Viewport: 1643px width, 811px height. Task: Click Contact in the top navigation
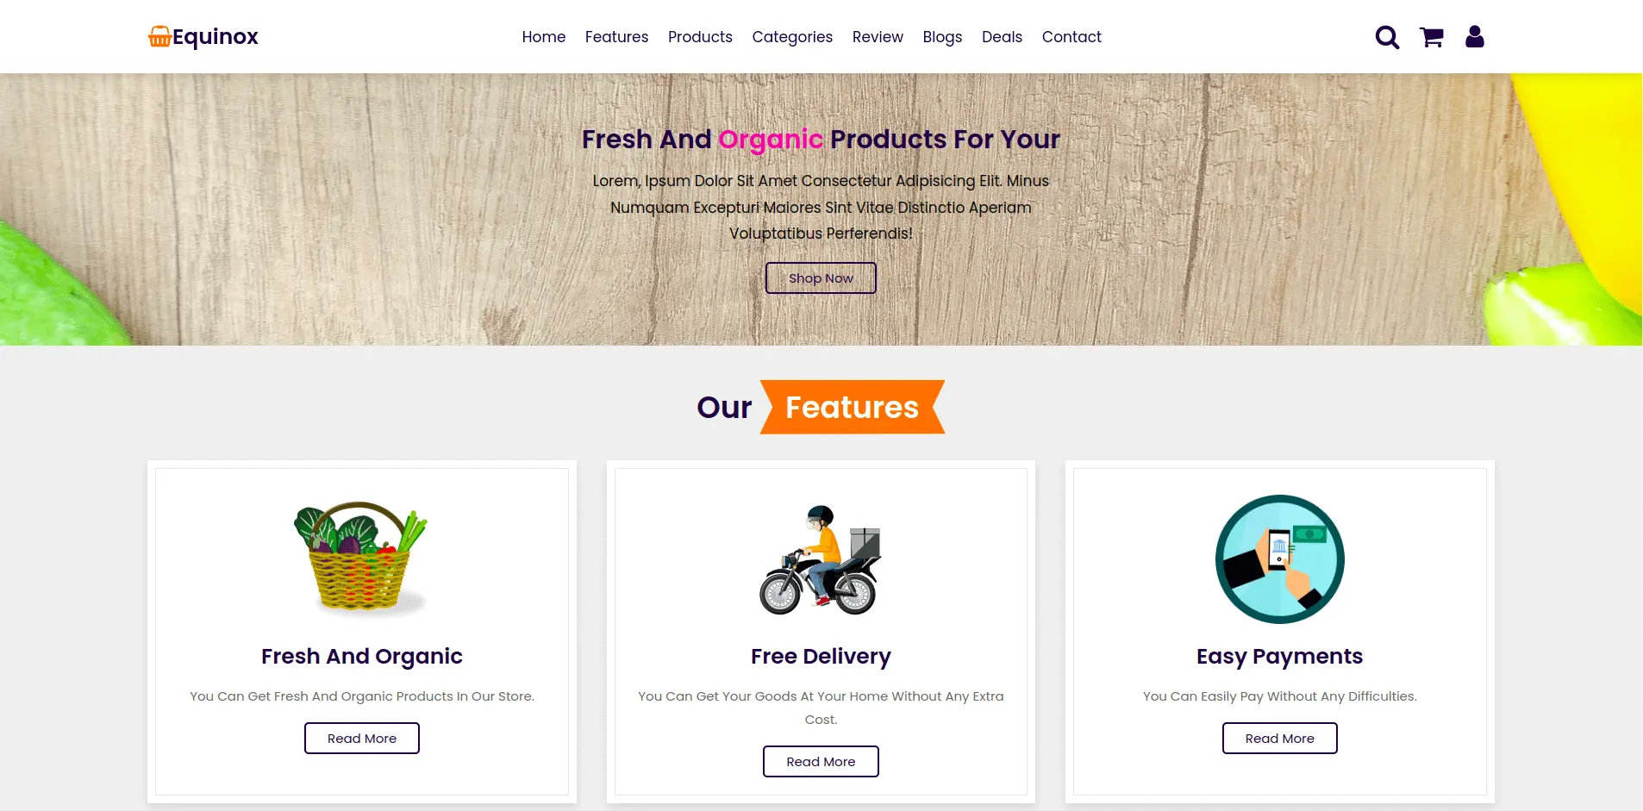(x=1071, y=37)
